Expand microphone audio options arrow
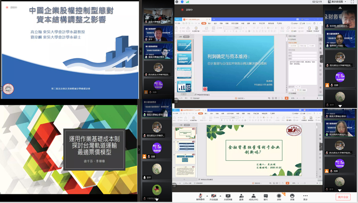Screen dimensions: 358x203 click(x=206, y=195)
